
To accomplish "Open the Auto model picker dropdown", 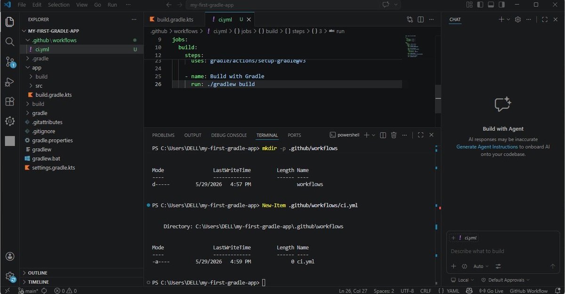I will click(481, 266).
